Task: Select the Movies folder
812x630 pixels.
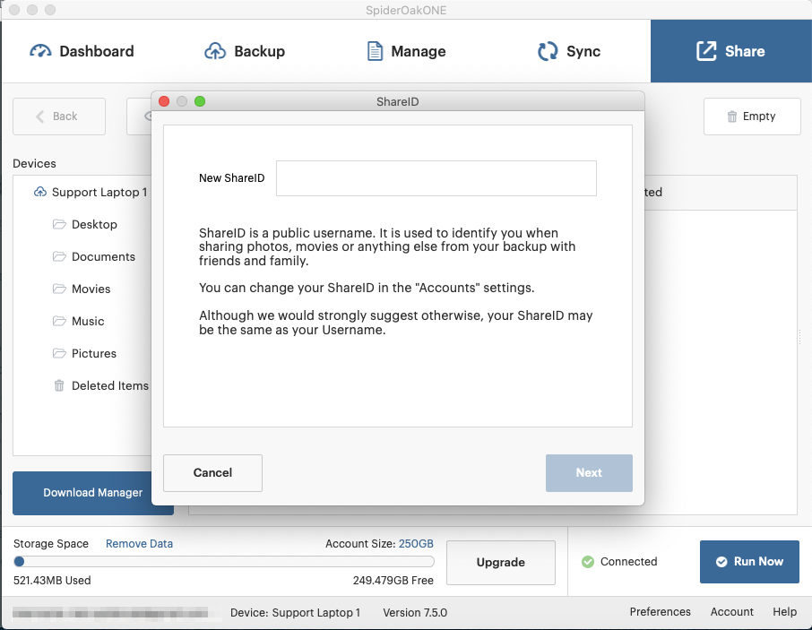Action: [91, 289]
